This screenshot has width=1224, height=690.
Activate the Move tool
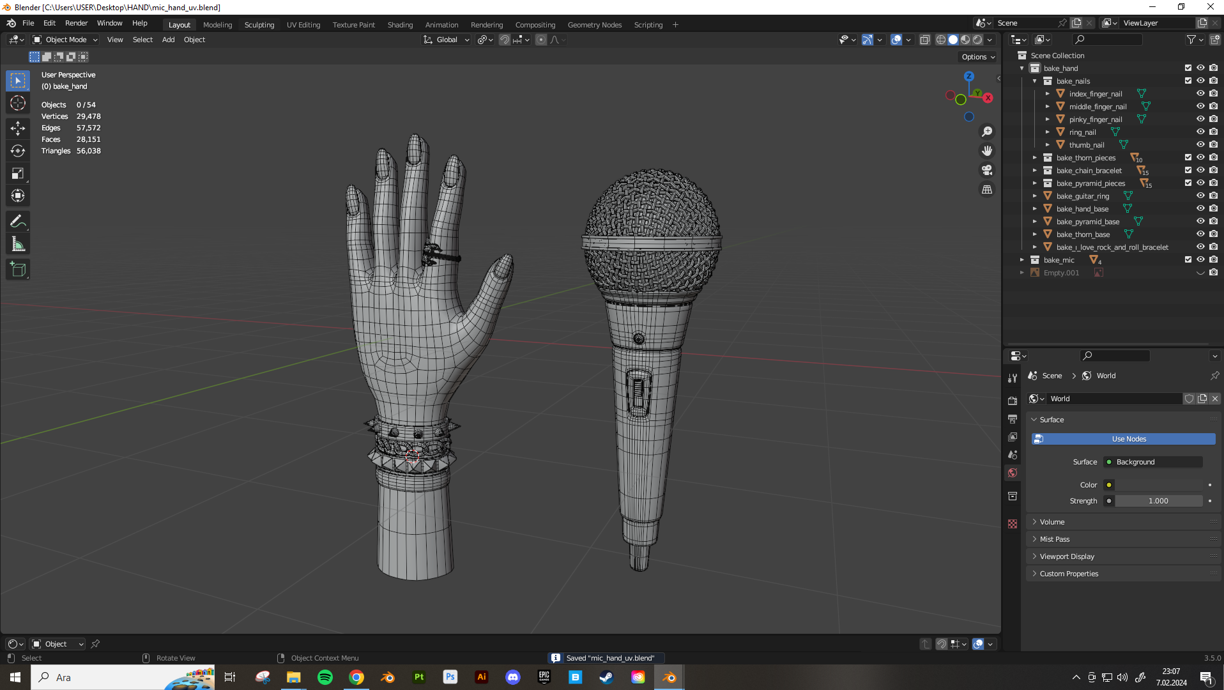click(x=18, y=128)
